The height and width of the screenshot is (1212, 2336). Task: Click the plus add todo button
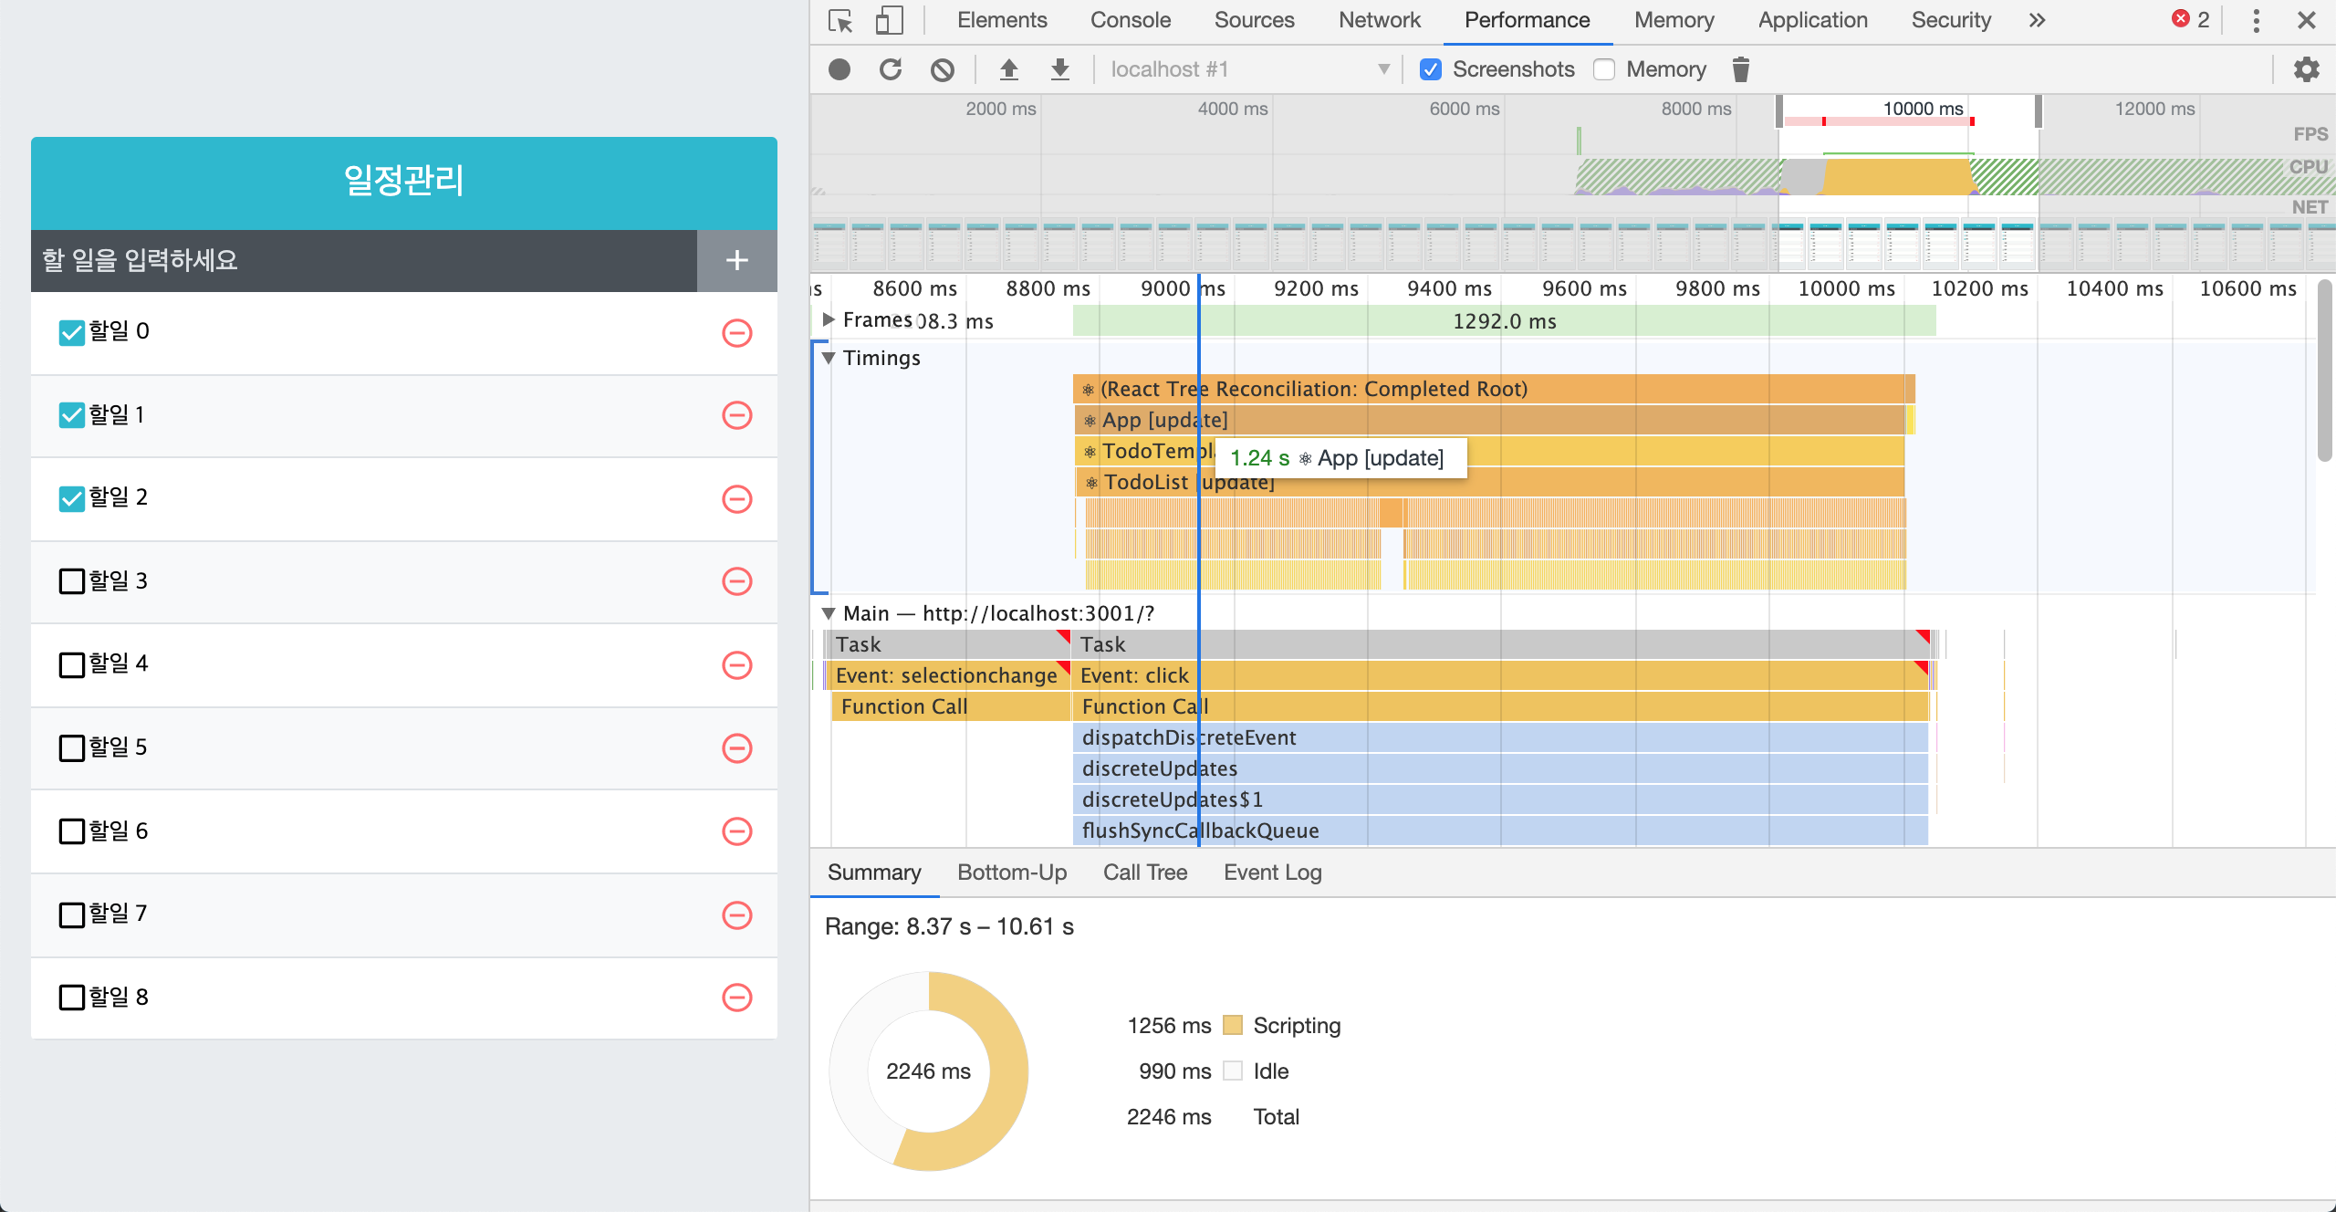coord(736,260)
